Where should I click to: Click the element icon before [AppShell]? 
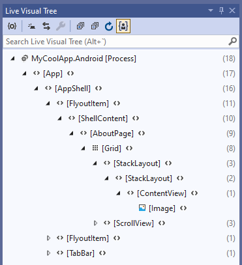tap(48, 89)
